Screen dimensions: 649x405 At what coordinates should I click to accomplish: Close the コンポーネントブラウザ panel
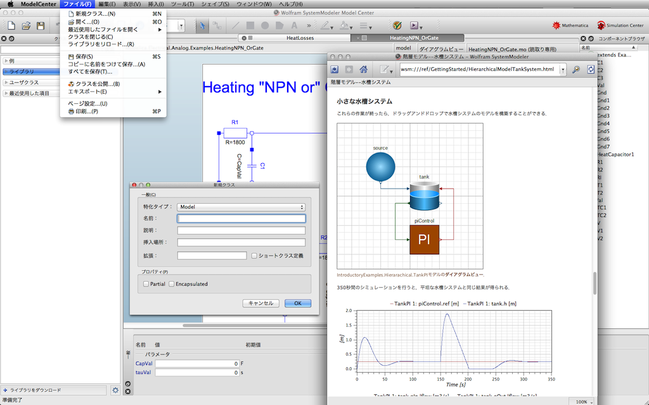pyautogui.click(x=583, y=39)
